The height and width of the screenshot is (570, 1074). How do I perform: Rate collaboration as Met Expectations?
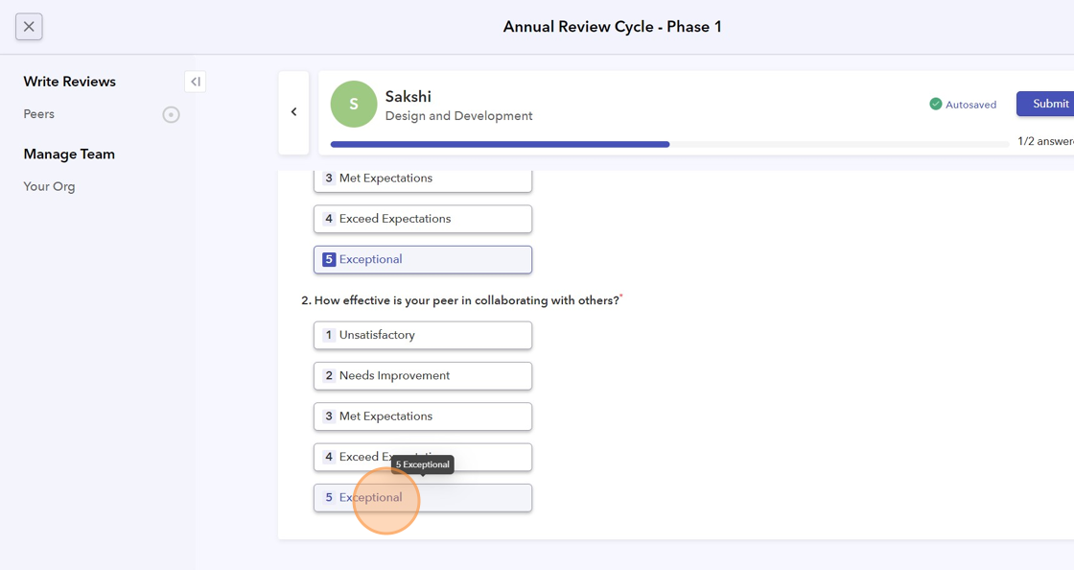(423, 416)
